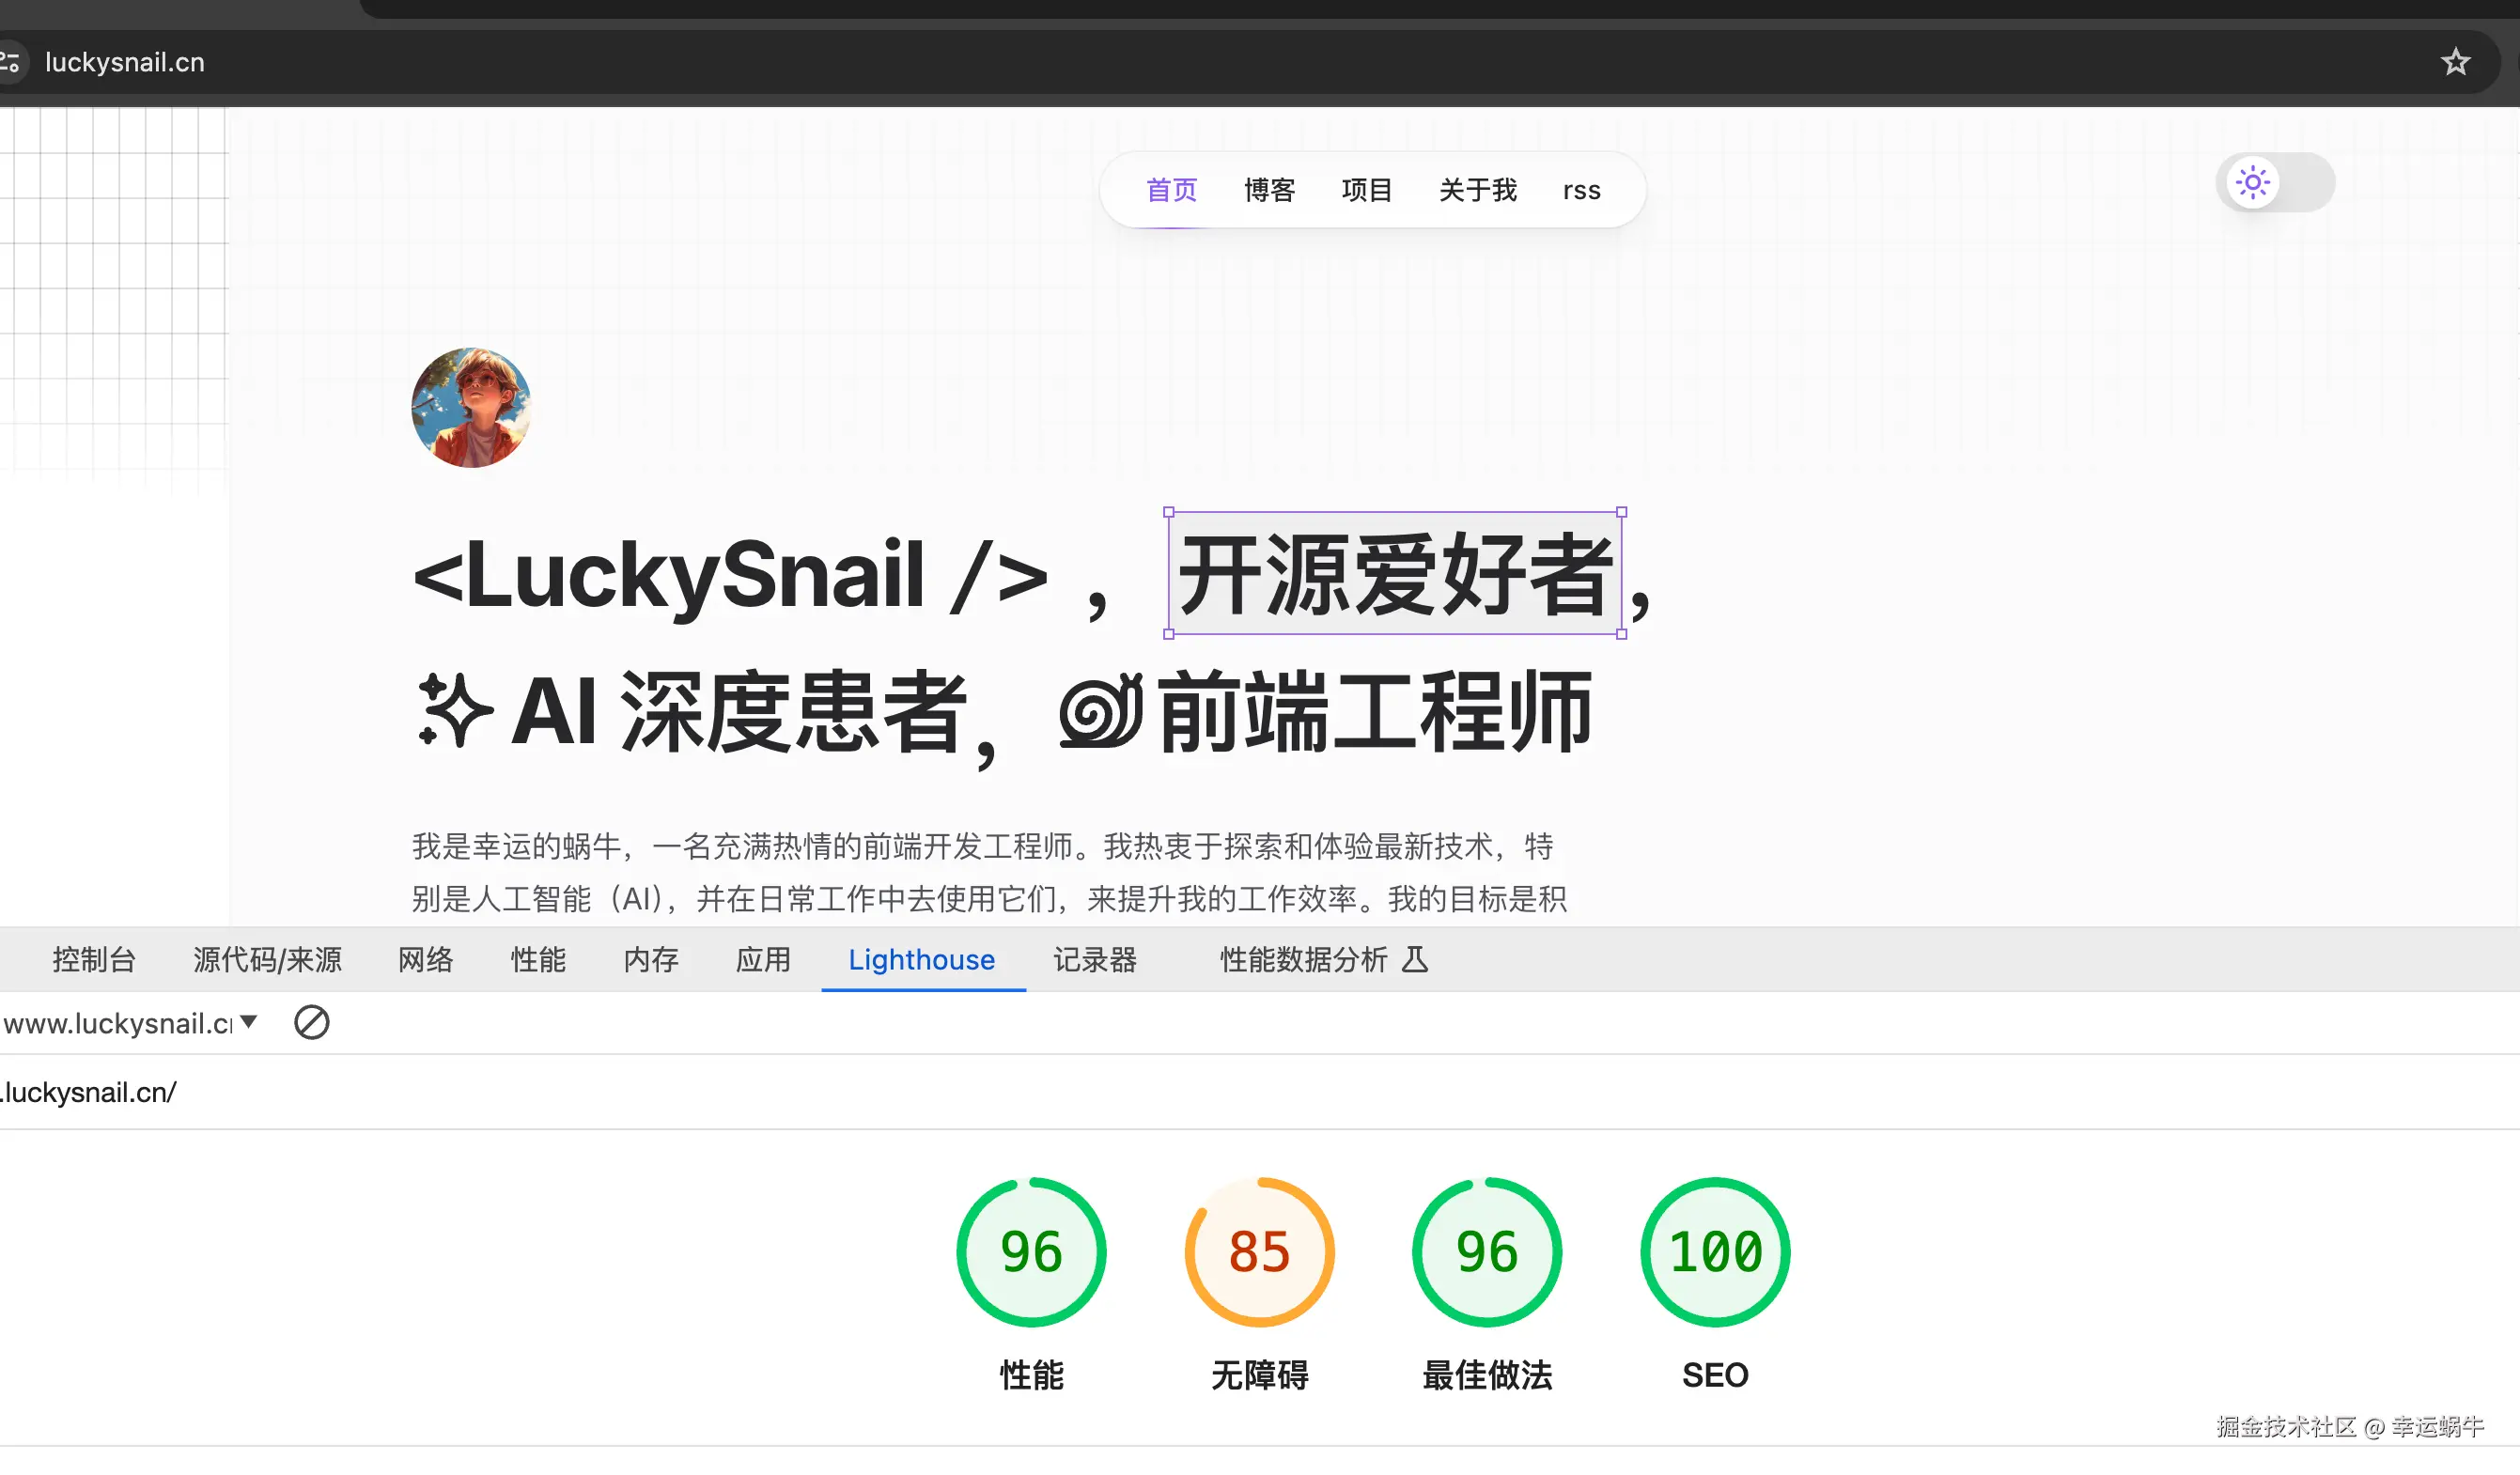Click the 性能 score gauge 96
The image size is (2520, 1475).
pyautogui.click(x=1031, y=1252)
